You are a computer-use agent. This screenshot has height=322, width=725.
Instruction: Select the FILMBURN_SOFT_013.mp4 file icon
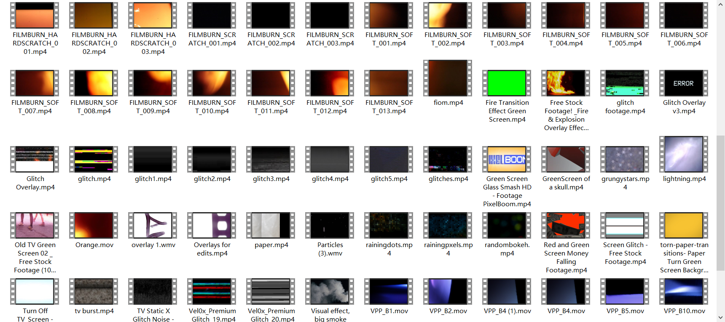[389, 83]
